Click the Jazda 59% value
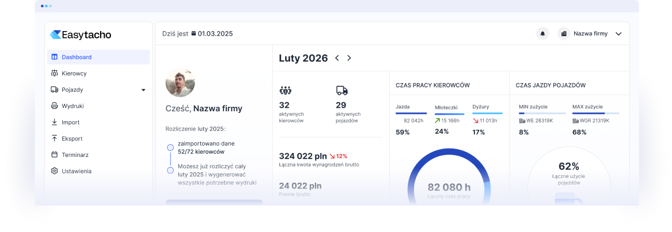Screen dimensions: 672x232 pyautogui.click(x=402, y=132)
